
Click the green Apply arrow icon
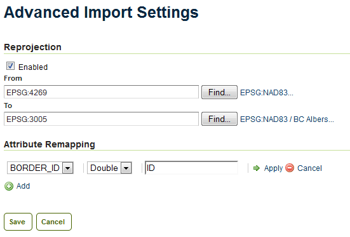pos(257,168)
